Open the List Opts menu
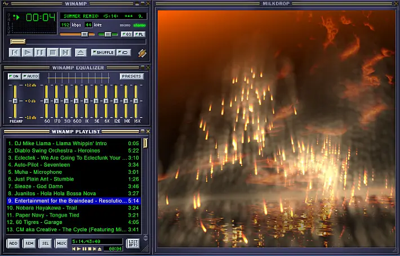The width and height of the screenshot is (400, 256). (133, 243)
